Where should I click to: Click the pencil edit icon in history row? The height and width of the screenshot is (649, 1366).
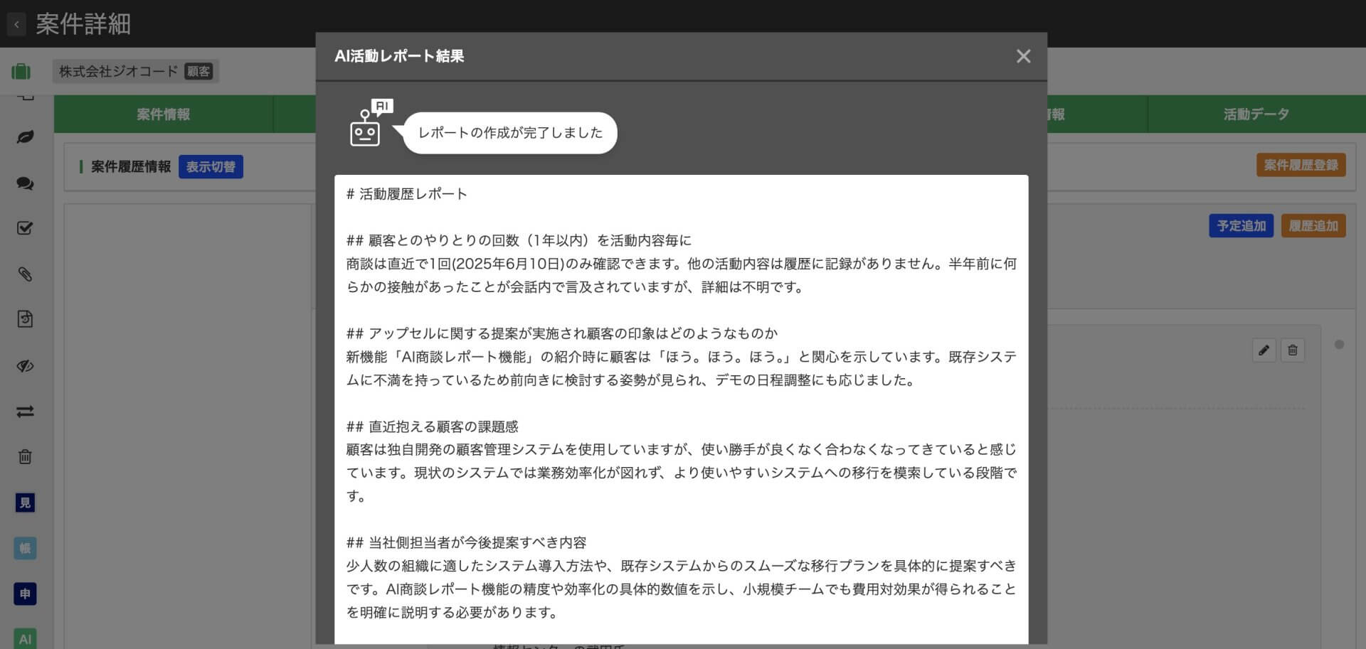pos(1264,350)
